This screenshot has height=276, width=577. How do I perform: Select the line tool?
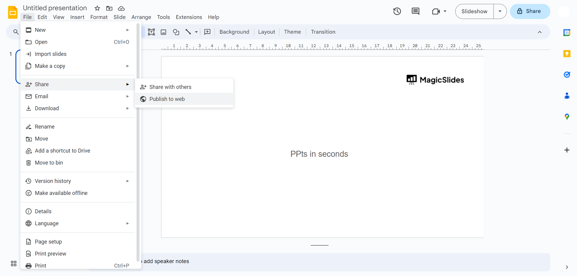tap(188, 32)
